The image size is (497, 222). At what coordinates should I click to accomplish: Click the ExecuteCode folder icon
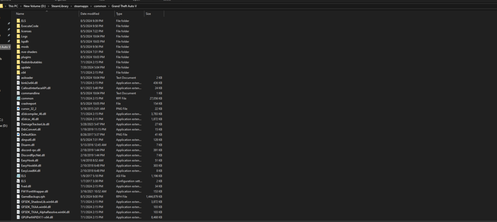coord(18,26)
